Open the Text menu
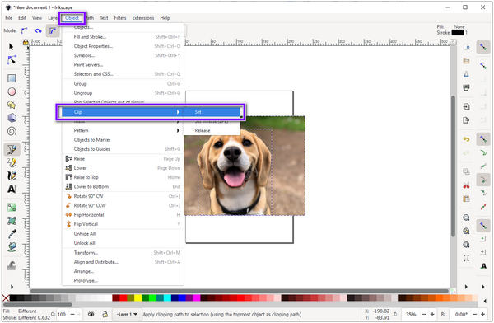Image resolution: width=494 pixels, height=323 pixels. 104,18
